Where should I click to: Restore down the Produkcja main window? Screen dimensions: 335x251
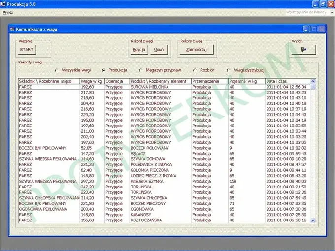[323, 4]
